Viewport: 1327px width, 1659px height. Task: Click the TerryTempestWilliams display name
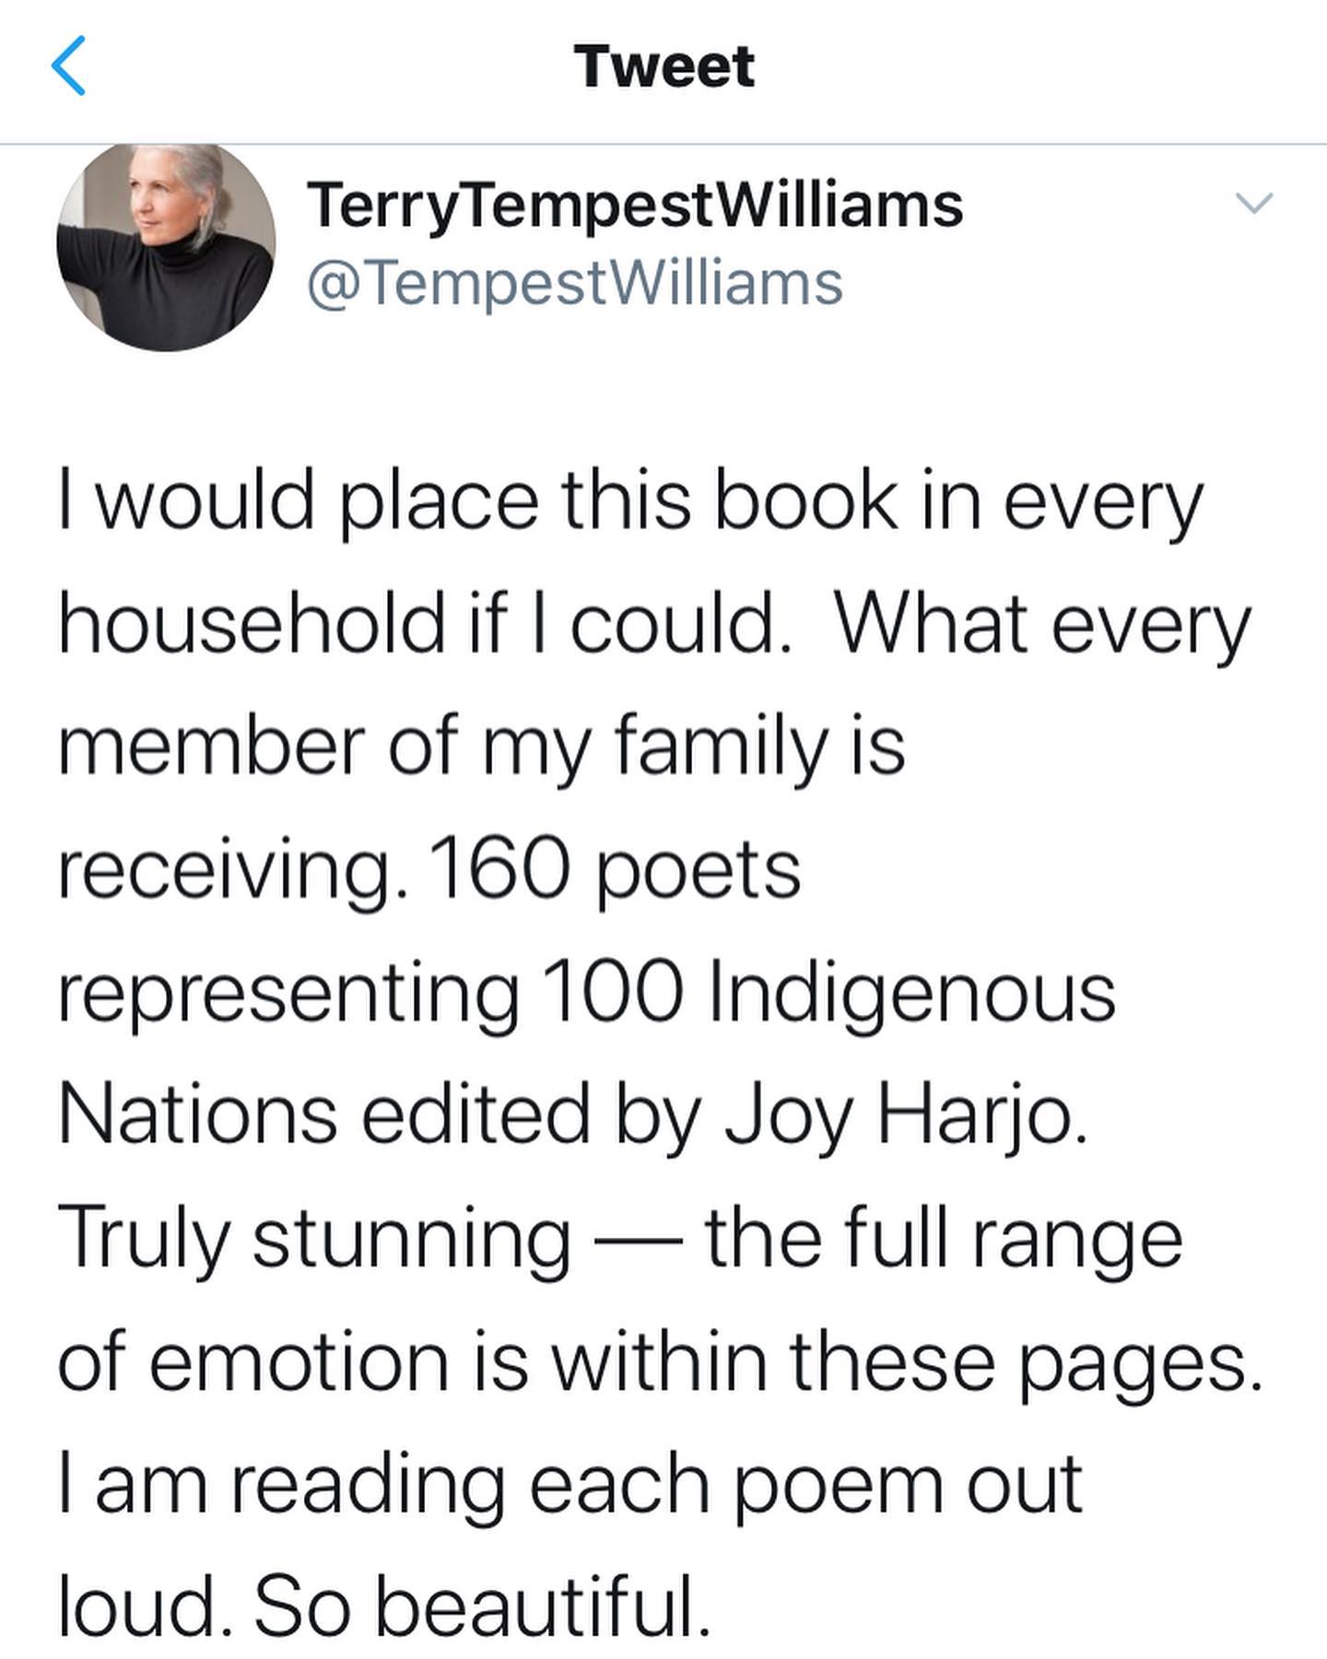(635, 205)
